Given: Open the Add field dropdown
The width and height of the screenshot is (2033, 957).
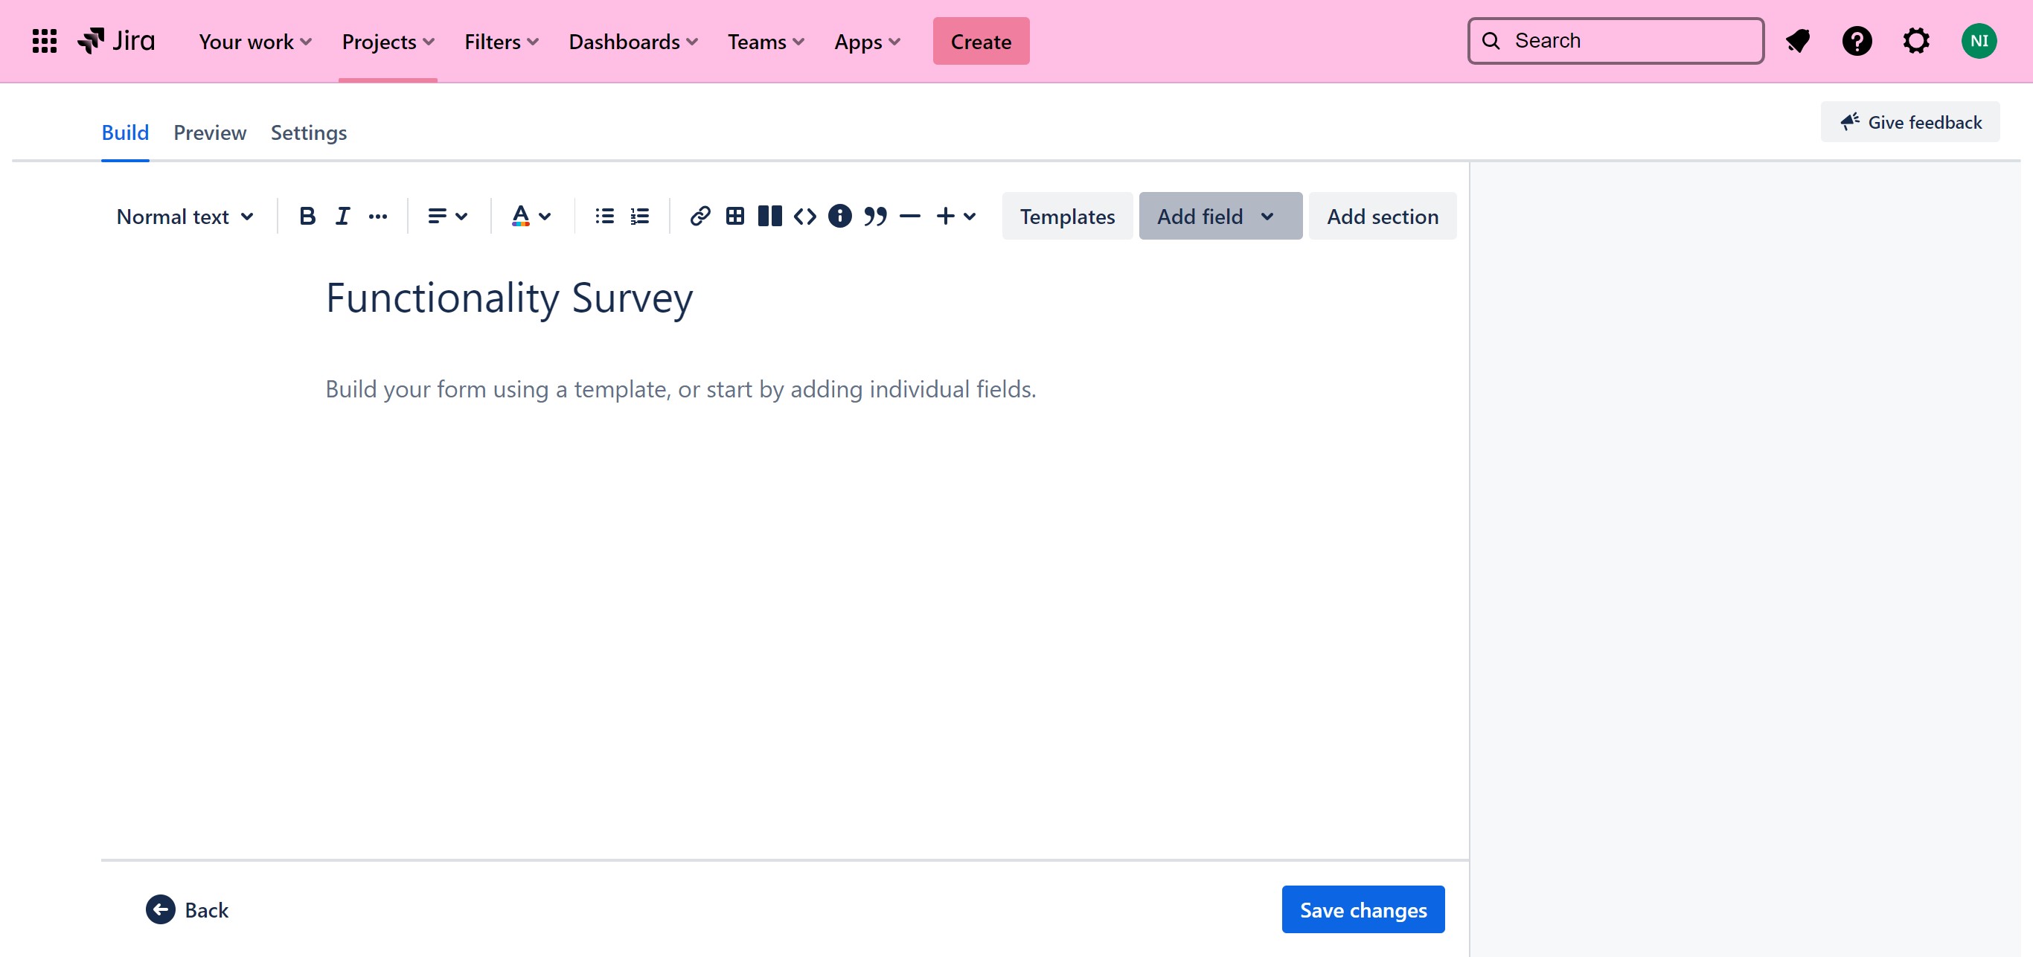Looking at the screenshot, I should 1220,216.
